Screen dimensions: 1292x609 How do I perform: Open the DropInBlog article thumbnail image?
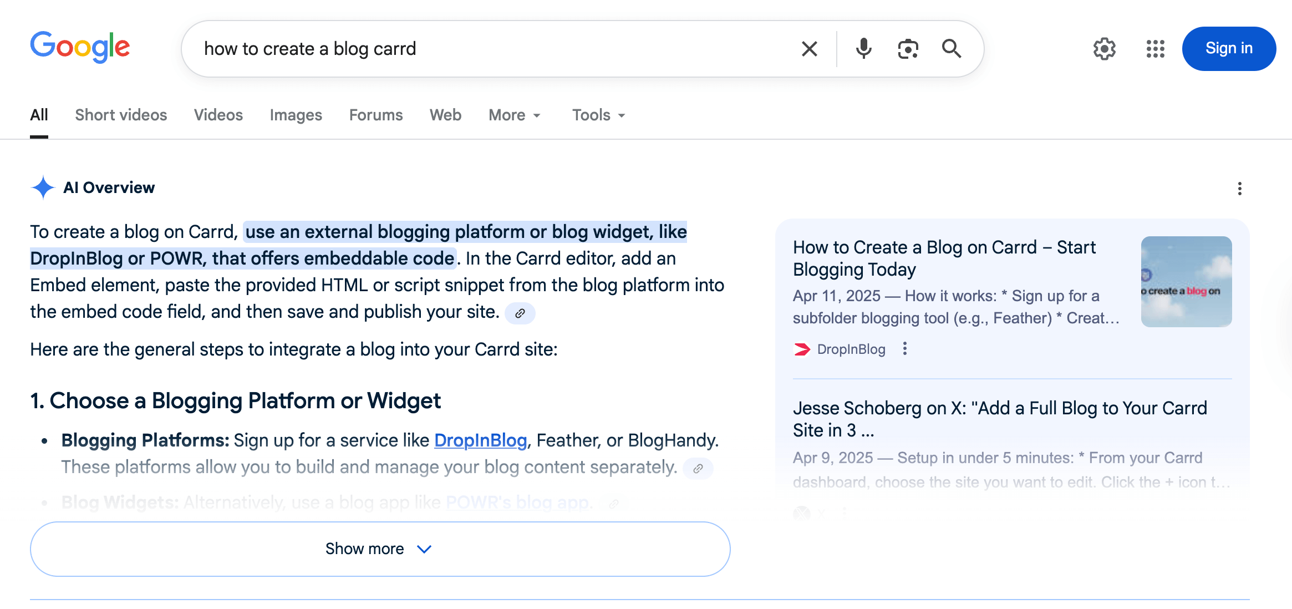click(x=1186, y=282)
